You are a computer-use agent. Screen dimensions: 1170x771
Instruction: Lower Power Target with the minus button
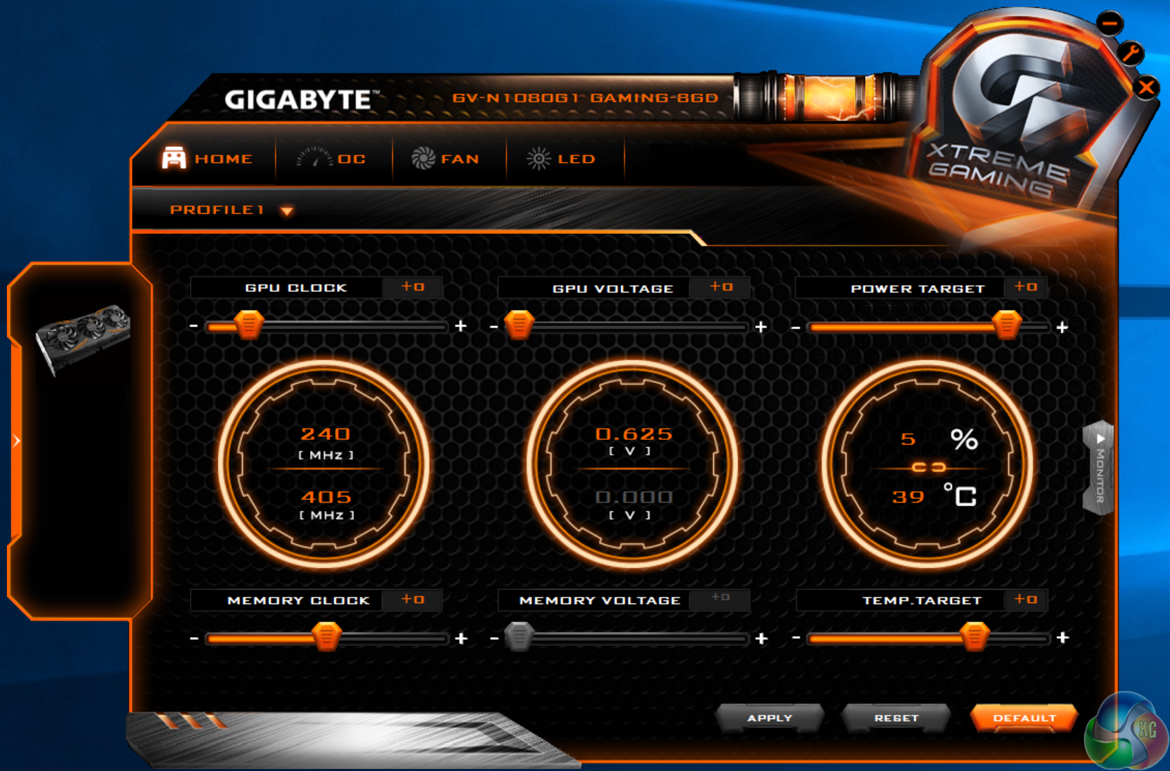pyautogui.click(x=796, y=327)
